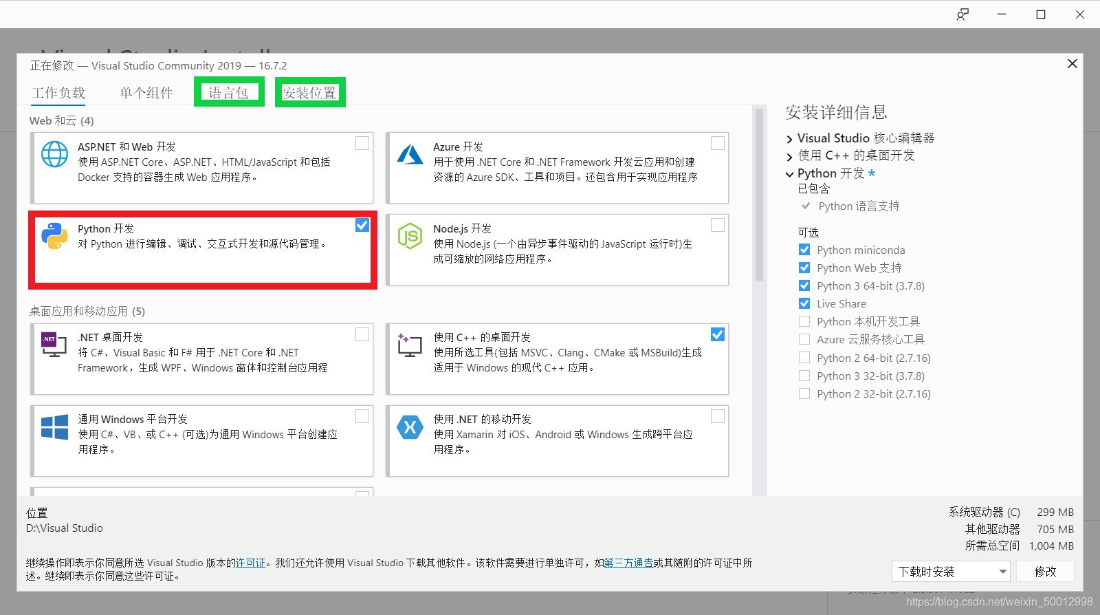
Task: Enable the ASP.NET 和 Web 开发 workload checkbox
Action: tap(362, 143)
